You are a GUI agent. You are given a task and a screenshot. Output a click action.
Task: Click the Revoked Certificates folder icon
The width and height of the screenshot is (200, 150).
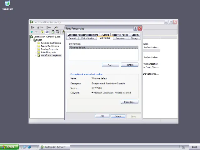[x=39, y=43]
